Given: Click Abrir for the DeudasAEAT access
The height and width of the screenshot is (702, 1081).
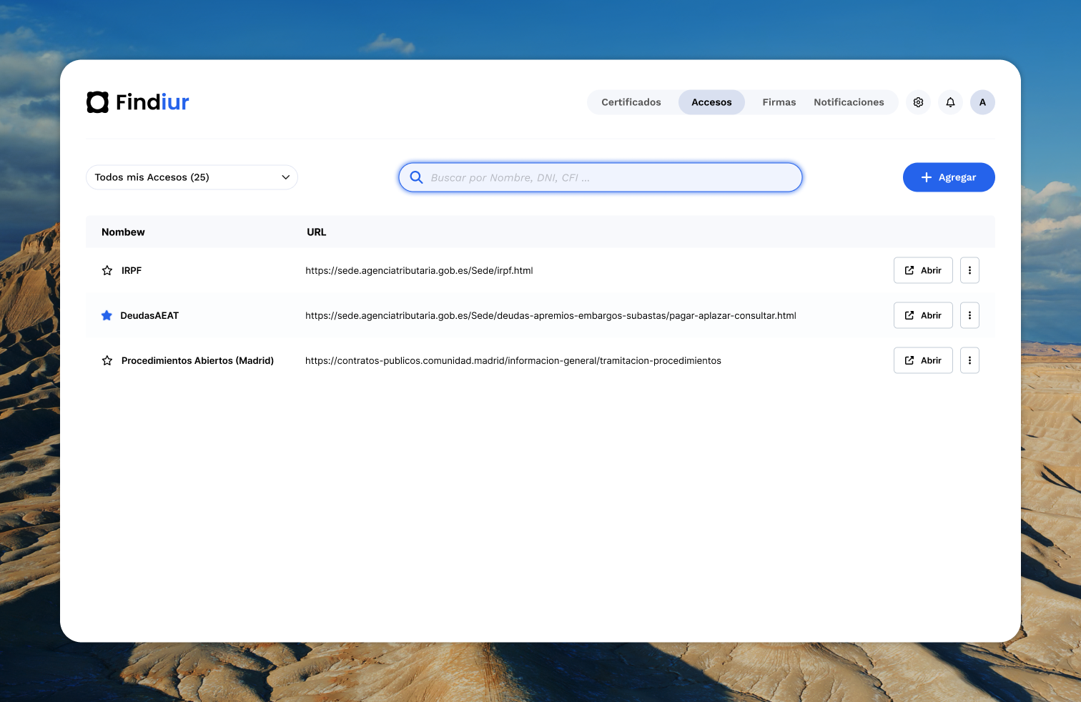Looking at the screenshot, I should pyautogui.click(x=923, y=315).
